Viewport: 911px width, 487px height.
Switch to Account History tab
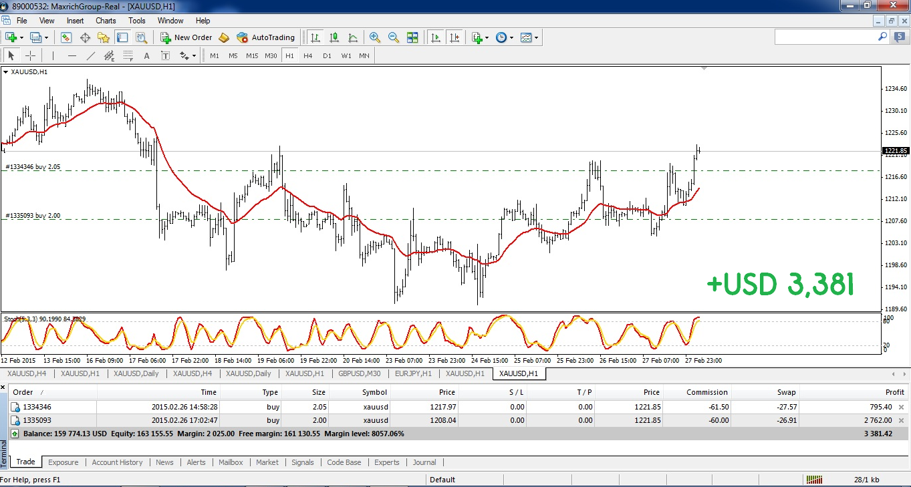tap(117, 462)
